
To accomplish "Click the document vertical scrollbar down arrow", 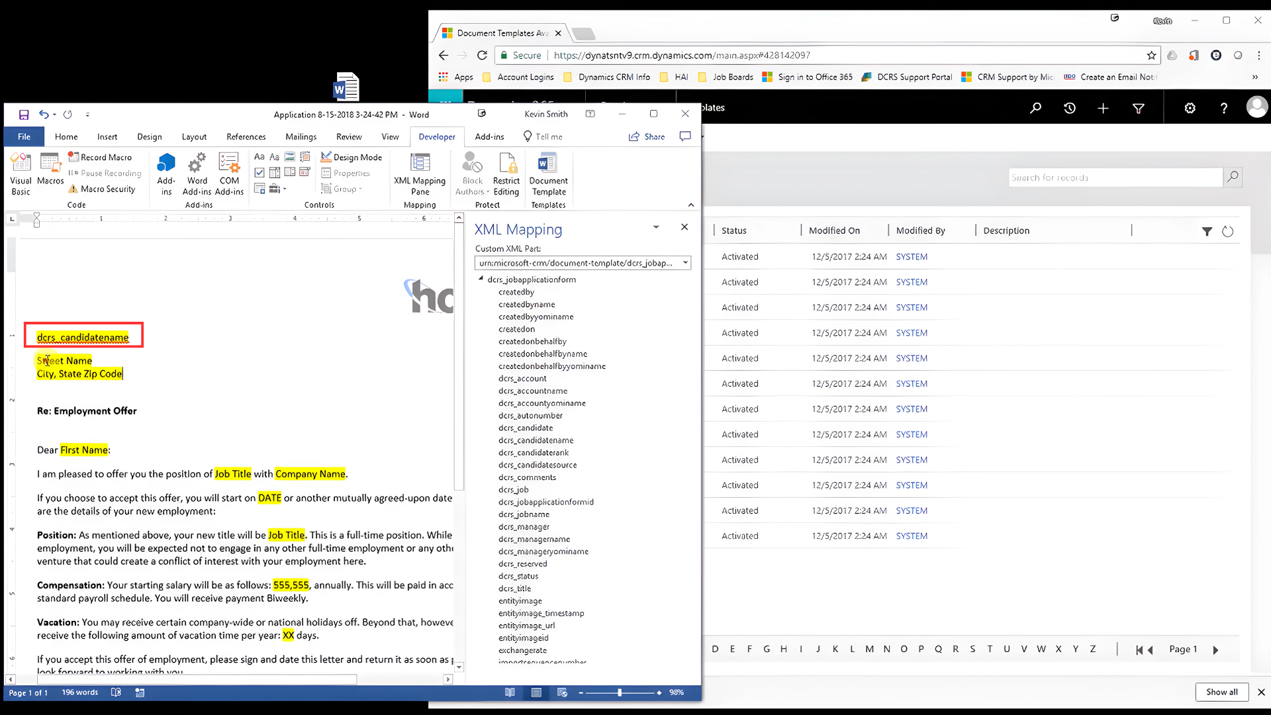I will coord(459,667).
